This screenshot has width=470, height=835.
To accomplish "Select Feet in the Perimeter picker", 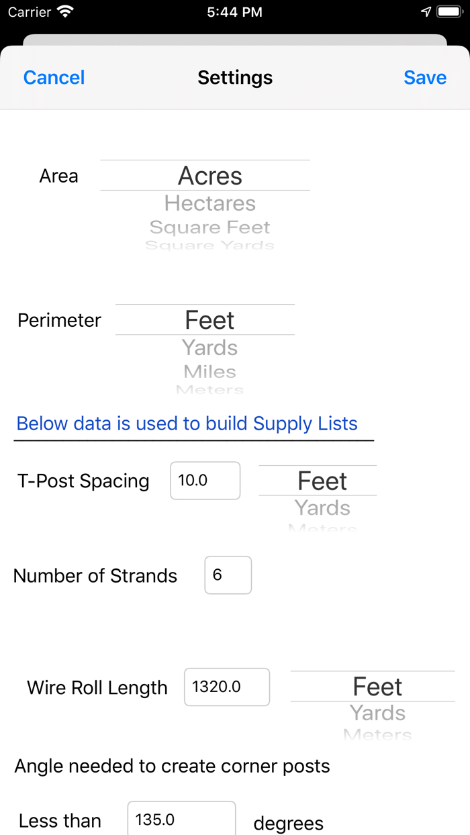I will tap(209, 320).
